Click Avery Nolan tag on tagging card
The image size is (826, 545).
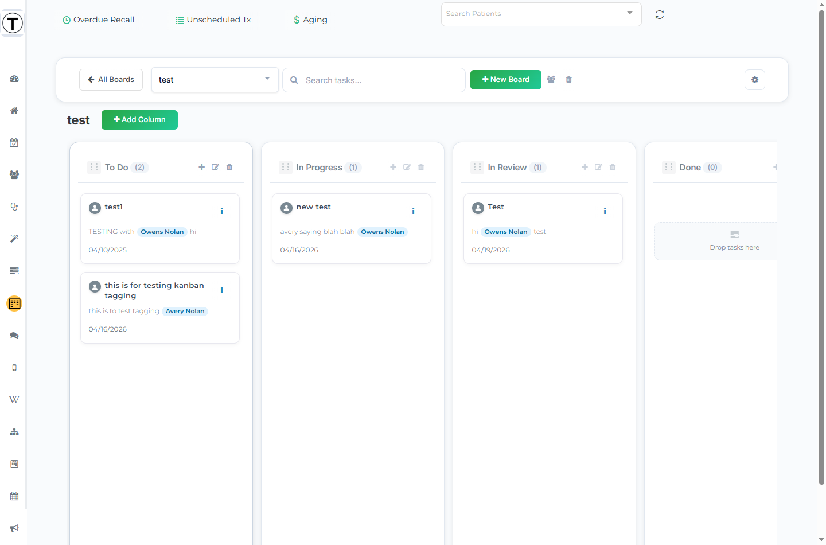click(185, 311)
